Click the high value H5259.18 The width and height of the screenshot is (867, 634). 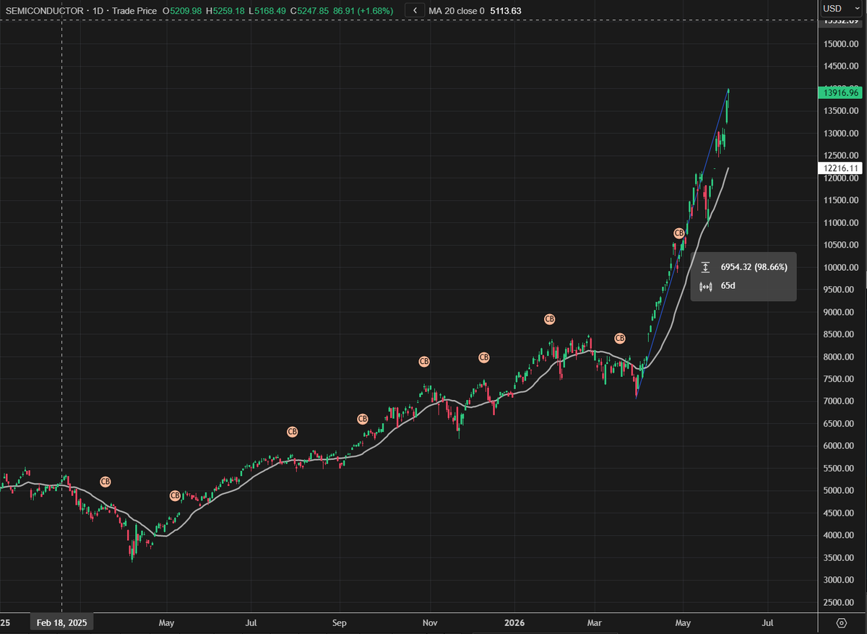pos(226,11)
